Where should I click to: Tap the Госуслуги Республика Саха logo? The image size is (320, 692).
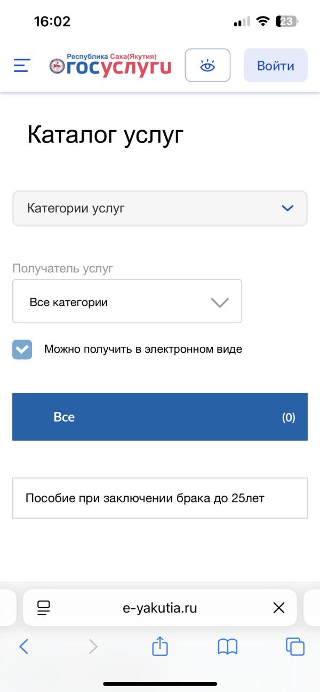click(112, 64)
